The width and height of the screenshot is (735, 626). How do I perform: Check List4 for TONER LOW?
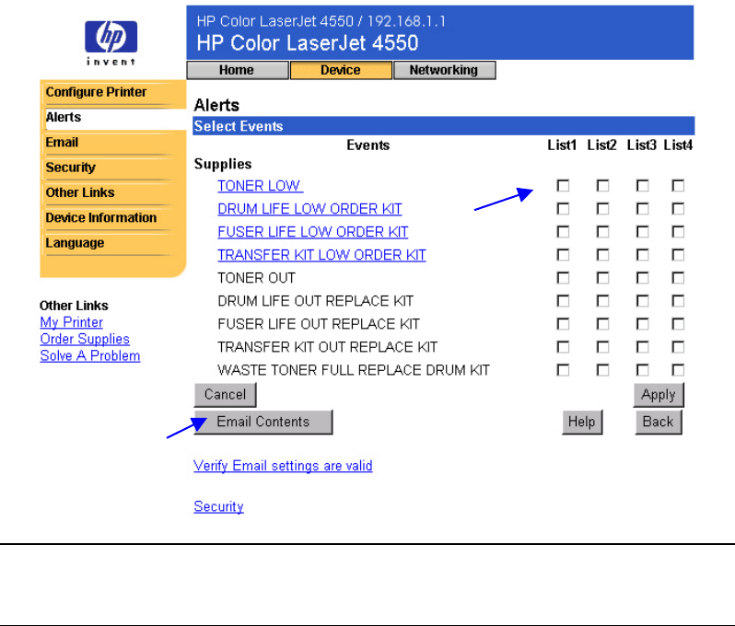pyautogui.click(x=678, y=186)
